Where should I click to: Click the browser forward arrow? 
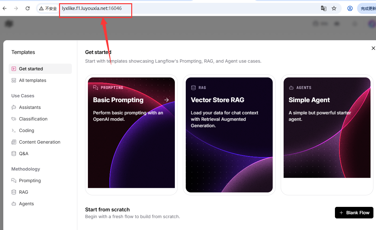(16, 8)
